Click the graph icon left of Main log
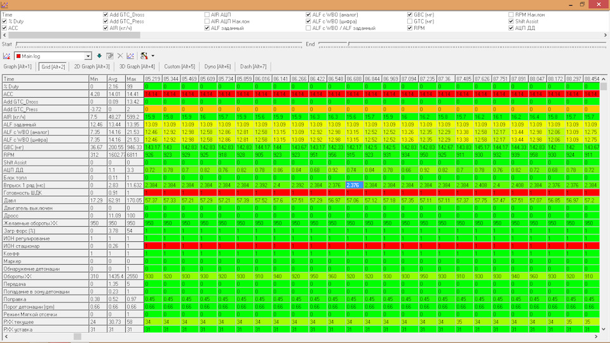The image size is (610, 343). pos(6,56)
